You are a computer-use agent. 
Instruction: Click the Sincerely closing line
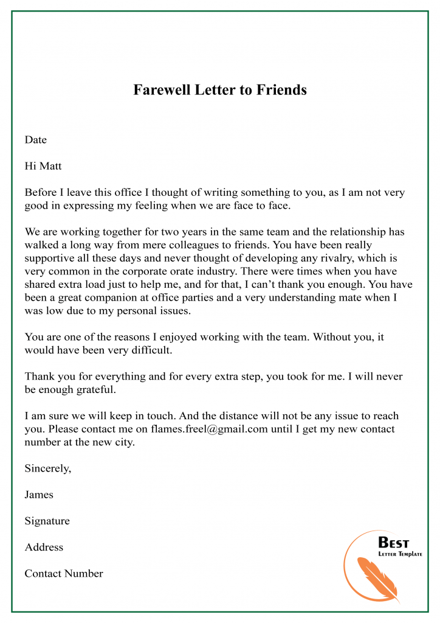(x=48, y=468)
